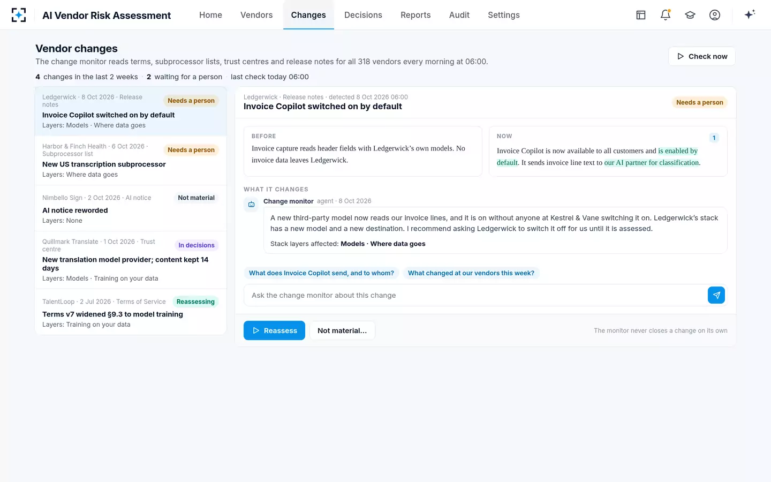Image resolution: width=771 pixels, height=482 pixels.
Task: Click Needs a person badge on Harbor & Finch row
Action: 191,150
